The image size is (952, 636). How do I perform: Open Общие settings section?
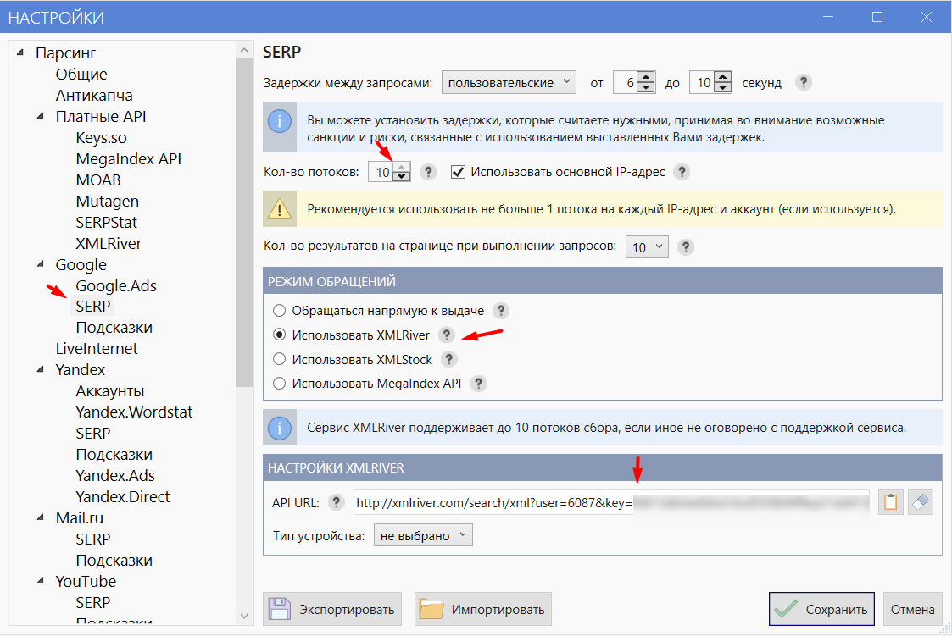coord(81,74)
